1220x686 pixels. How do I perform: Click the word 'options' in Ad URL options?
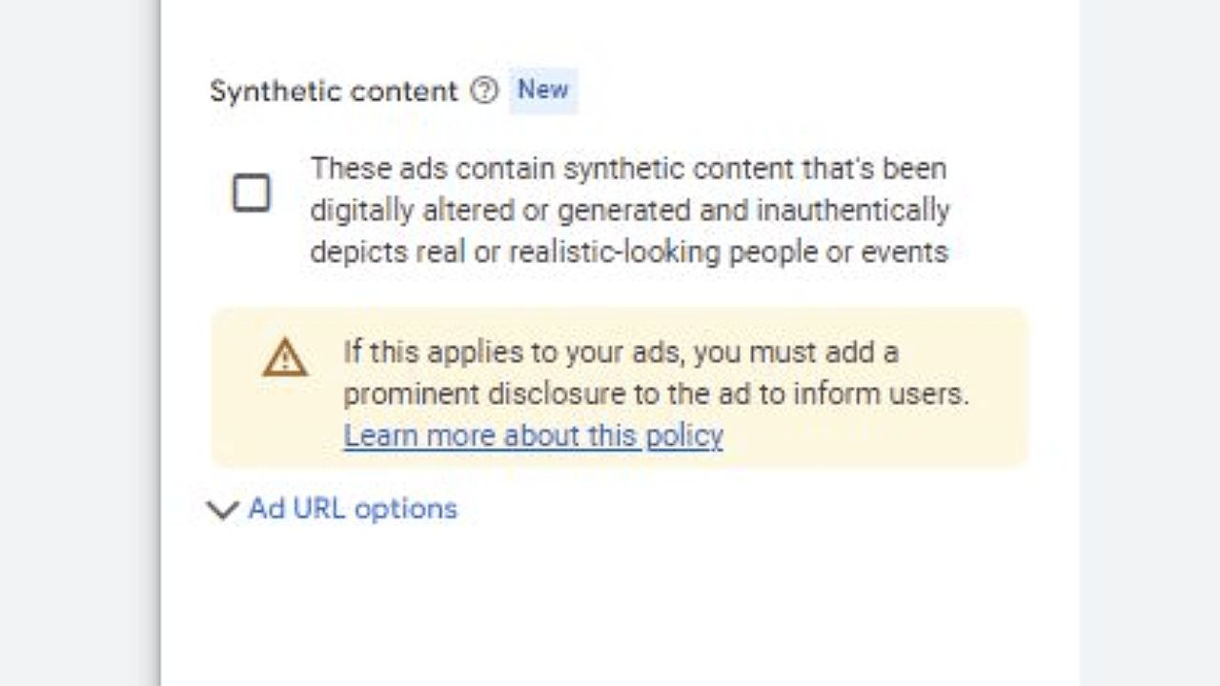click(405, 509)
